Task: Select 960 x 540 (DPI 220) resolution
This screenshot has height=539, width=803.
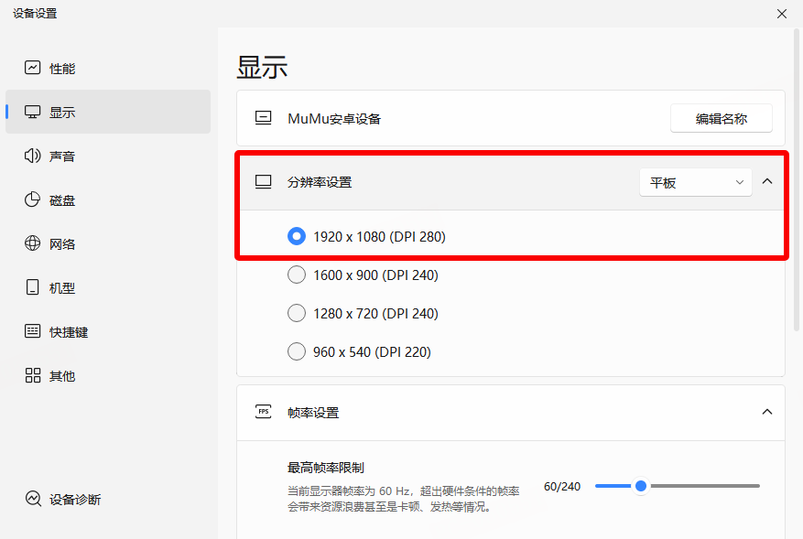Action: [x=297, y=351]
